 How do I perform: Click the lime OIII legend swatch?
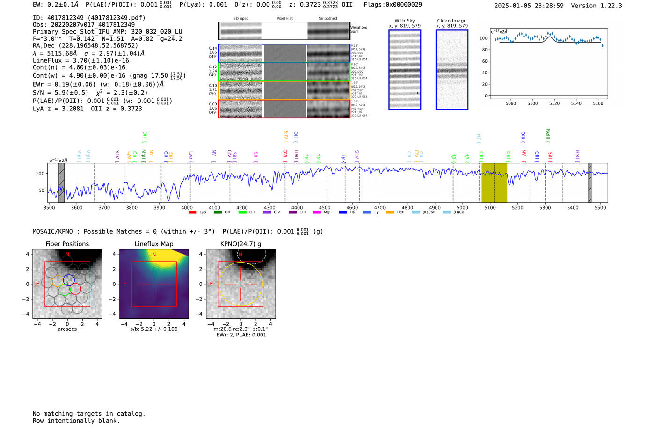pos(242,212)
